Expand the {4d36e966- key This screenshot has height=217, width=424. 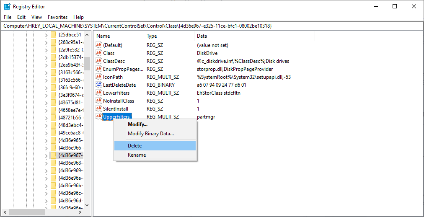[x=46, y=148]
